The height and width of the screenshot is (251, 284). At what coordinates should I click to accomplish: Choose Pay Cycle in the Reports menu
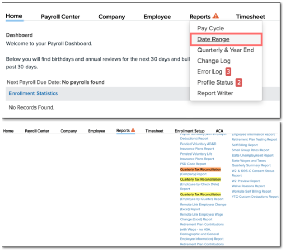click(210, 28)
